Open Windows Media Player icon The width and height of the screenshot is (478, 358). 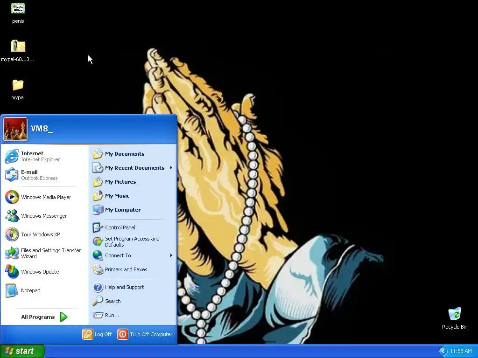tap(12, 197)
